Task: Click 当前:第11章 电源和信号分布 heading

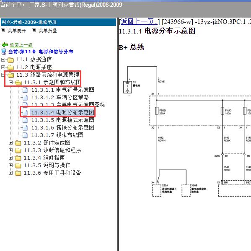Action: click(41, 52)
